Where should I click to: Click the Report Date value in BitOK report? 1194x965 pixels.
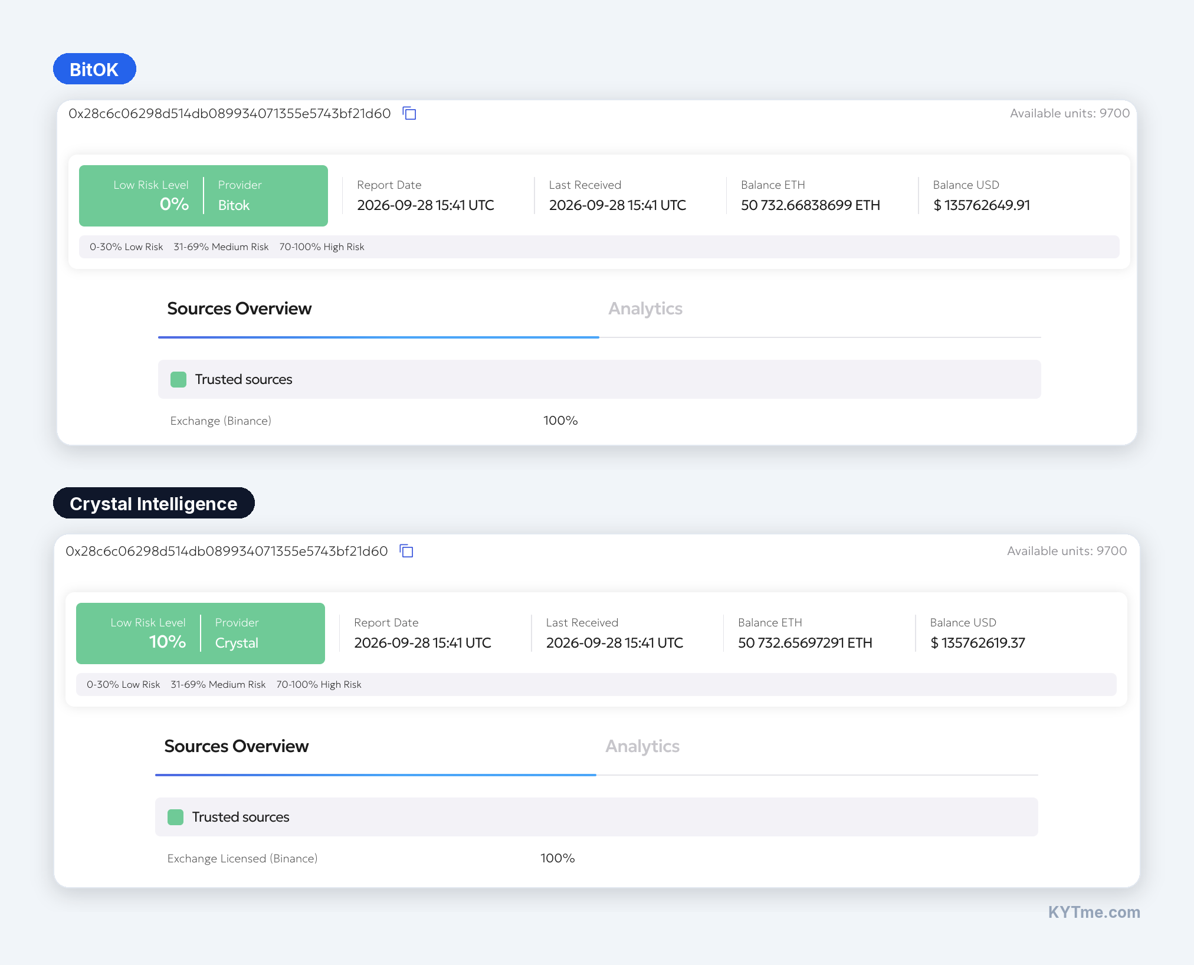click(425, 205)
